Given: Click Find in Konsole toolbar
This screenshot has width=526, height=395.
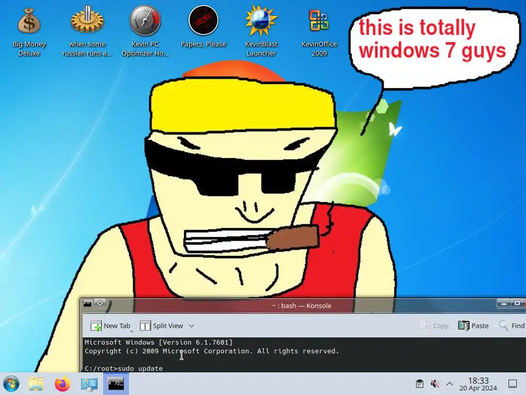Looking at the screenshot, I should click(x=512, y=326).
